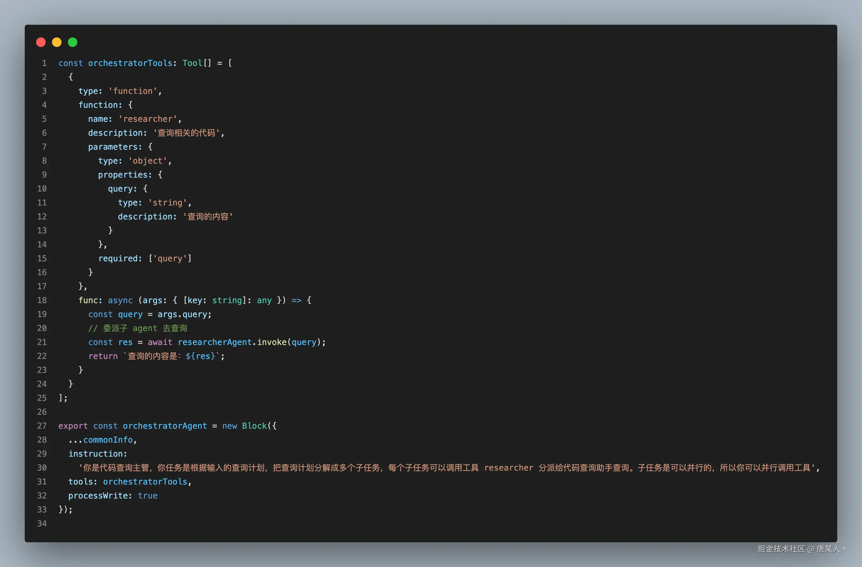Click the yellow minimize window dot
Image resolution: width=862 pixels, height=567 pixels.
57,42
